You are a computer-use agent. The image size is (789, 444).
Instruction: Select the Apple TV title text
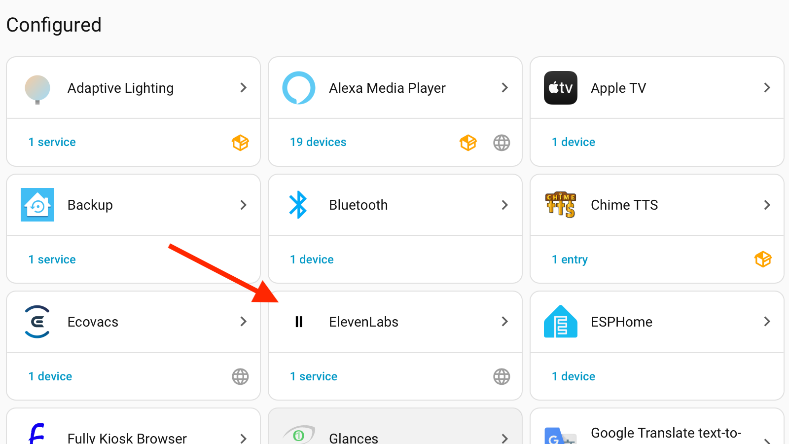(618, 88)
